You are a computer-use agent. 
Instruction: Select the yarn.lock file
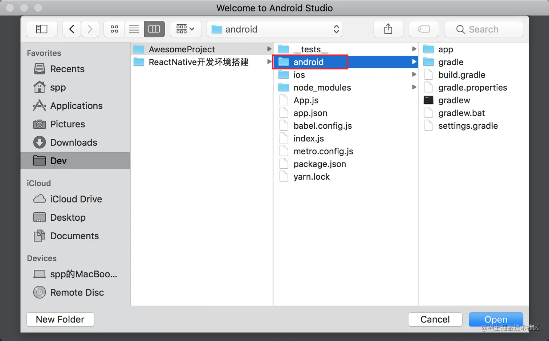tap(346, 176)
